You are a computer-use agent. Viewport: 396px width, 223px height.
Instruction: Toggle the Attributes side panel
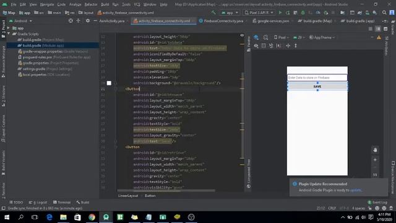(x=386, y=46)
